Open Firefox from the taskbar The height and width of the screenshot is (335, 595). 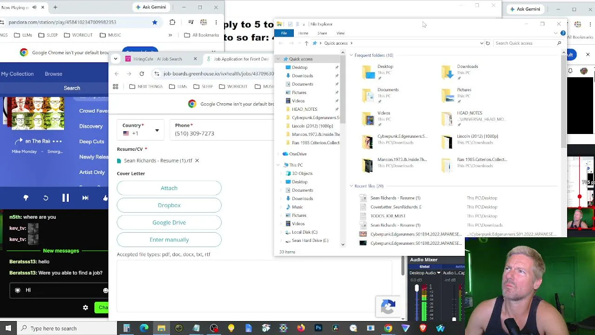pos(301,328)
